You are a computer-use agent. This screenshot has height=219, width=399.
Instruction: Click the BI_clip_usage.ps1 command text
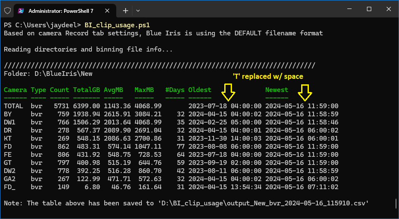pos(117,25)
